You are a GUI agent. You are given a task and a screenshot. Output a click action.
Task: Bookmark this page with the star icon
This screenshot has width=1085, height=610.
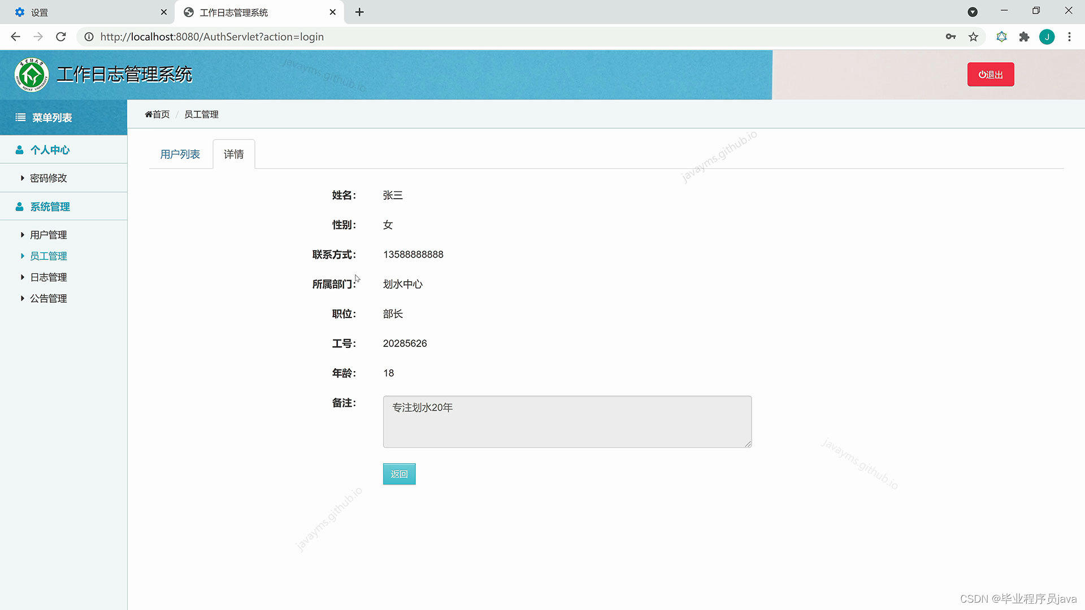tap(973, 37)
